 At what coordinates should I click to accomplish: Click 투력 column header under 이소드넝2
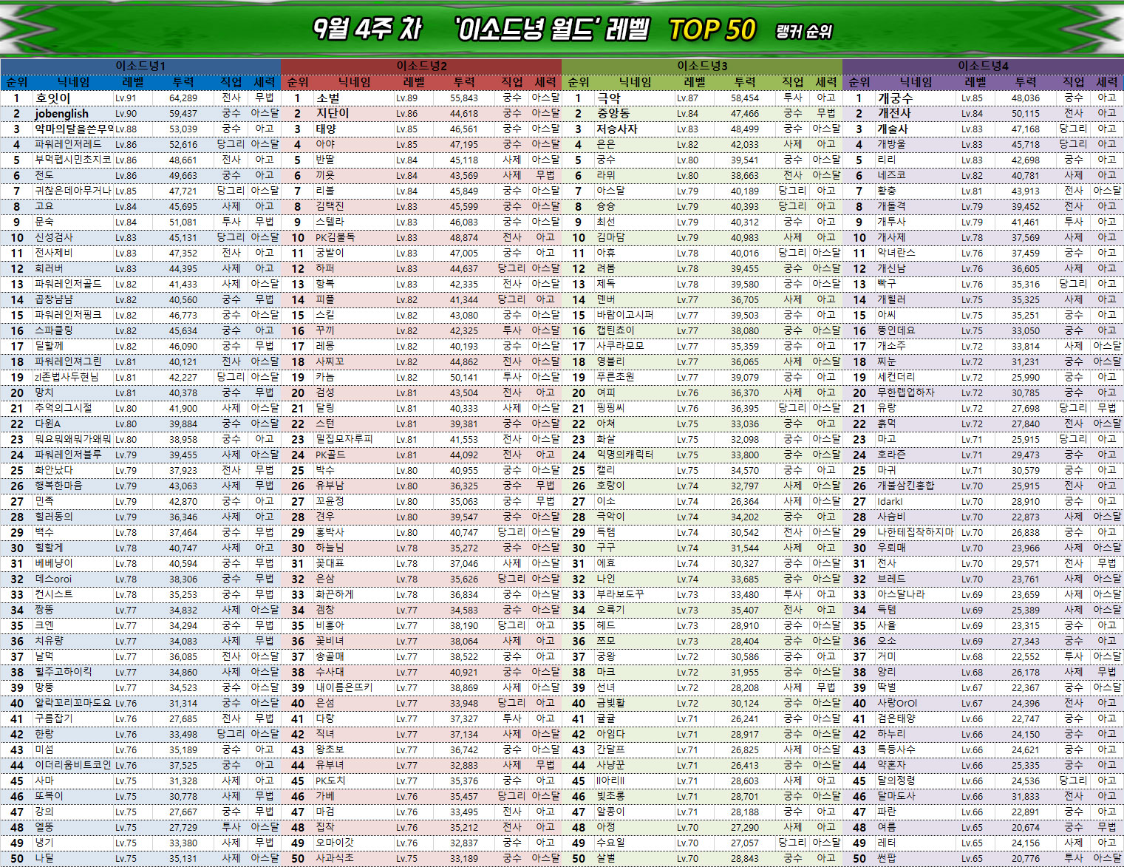pyautogui.click(x=464, y=82)
